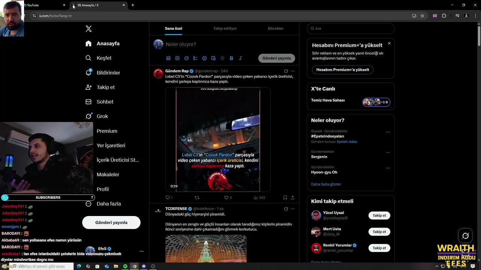Open Discord from the taskbar
Screen dimensions: 481x270
(x=144, y=266)
